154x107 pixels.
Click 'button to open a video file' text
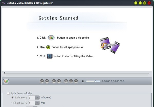click(73, 38)
